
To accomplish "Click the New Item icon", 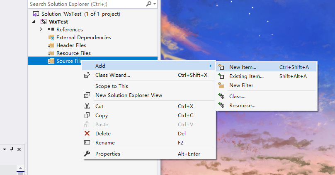I will click(221, 67).
